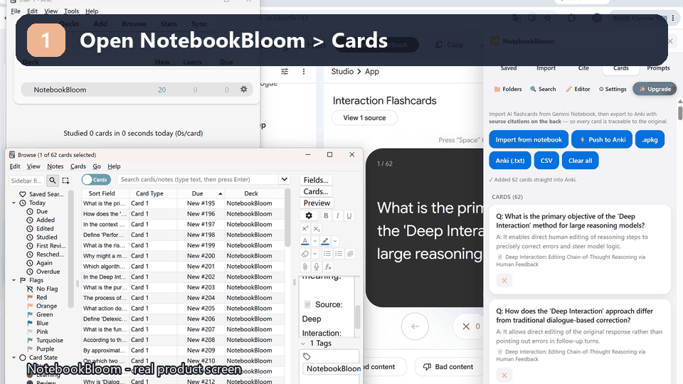Delete the second card with orange X
The image size is (683, 384).
[504, 375]
